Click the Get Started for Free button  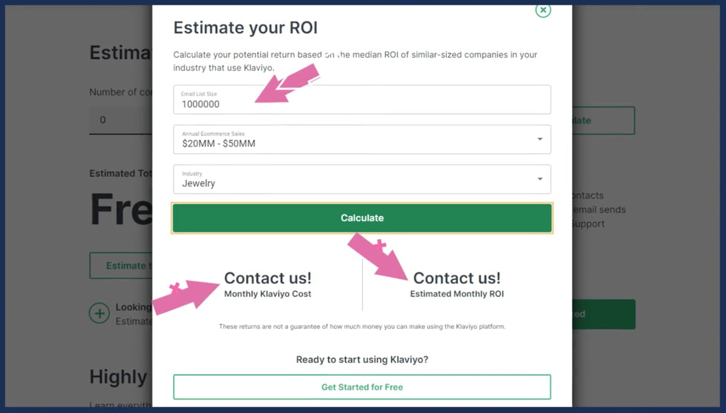362,387
